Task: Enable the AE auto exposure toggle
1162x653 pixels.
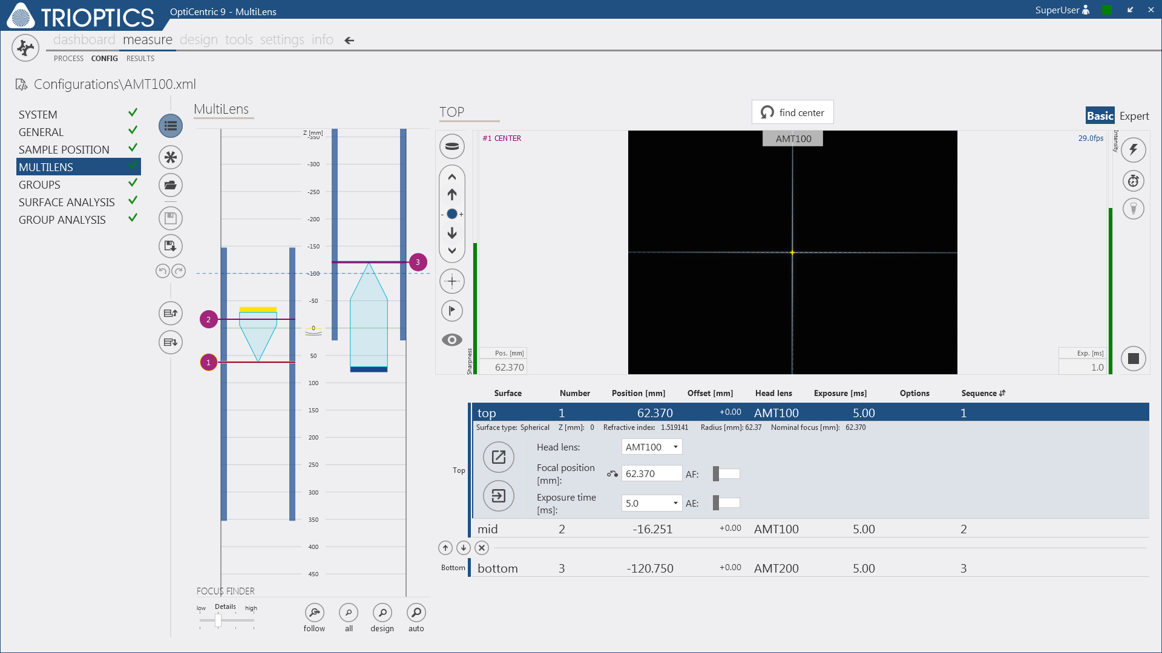Action: [x=726, y=502]
